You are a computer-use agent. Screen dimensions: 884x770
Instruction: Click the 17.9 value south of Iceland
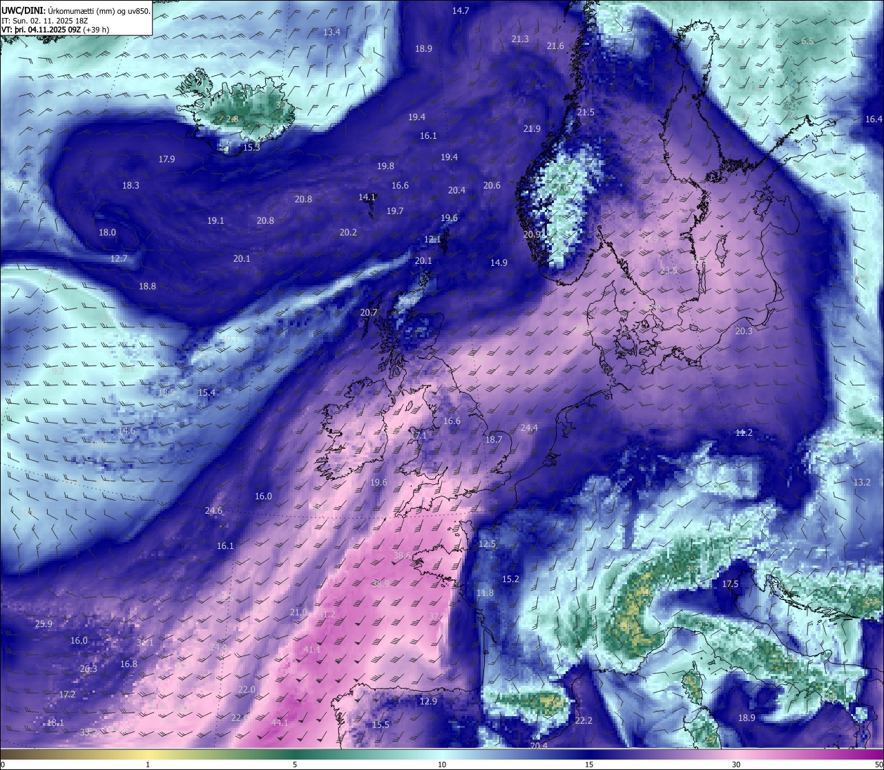166,159
